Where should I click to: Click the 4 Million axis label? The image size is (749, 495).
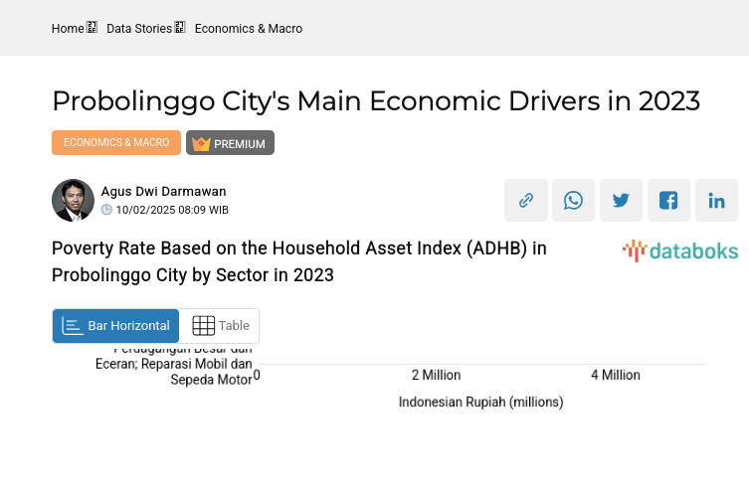tap(616, 375)
